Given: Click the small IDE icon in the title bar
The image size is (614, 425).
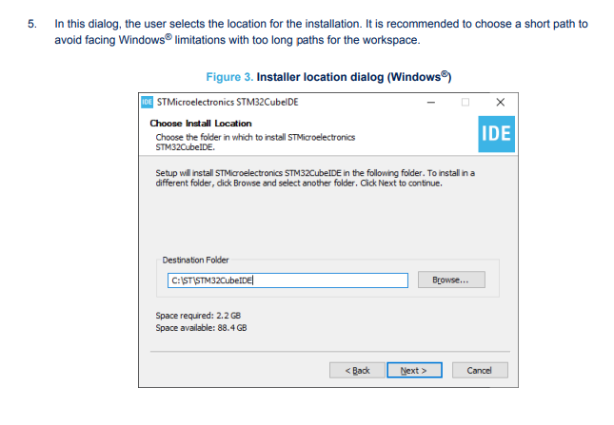Looking at the screenshot, I should point(147,102).
